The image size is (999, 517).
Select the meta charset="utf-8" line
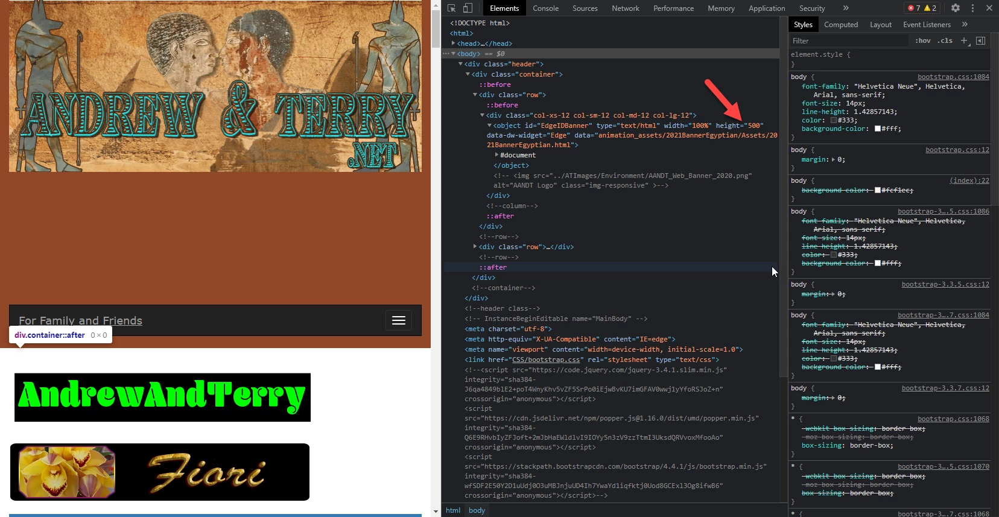pos(508,329)
